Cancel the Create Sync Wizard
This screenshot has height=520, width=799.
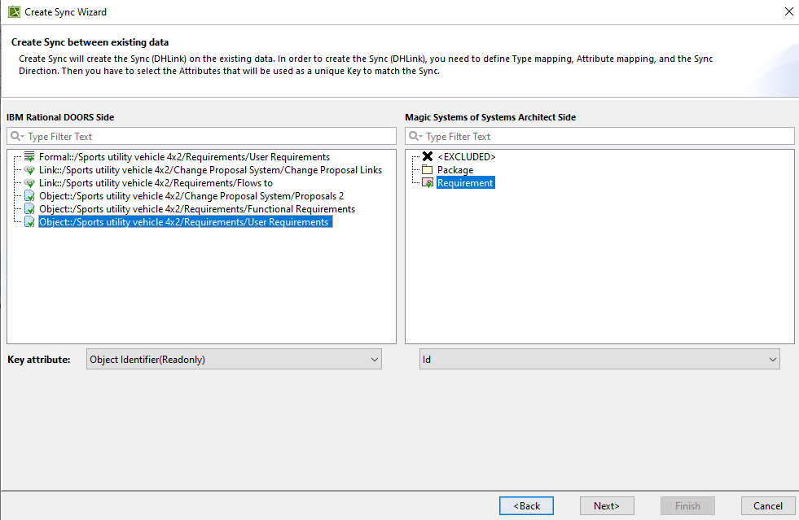[767, 505]
